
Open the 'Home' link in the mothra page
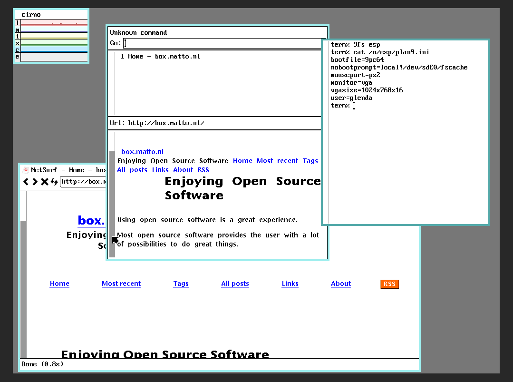coord(242,161)
